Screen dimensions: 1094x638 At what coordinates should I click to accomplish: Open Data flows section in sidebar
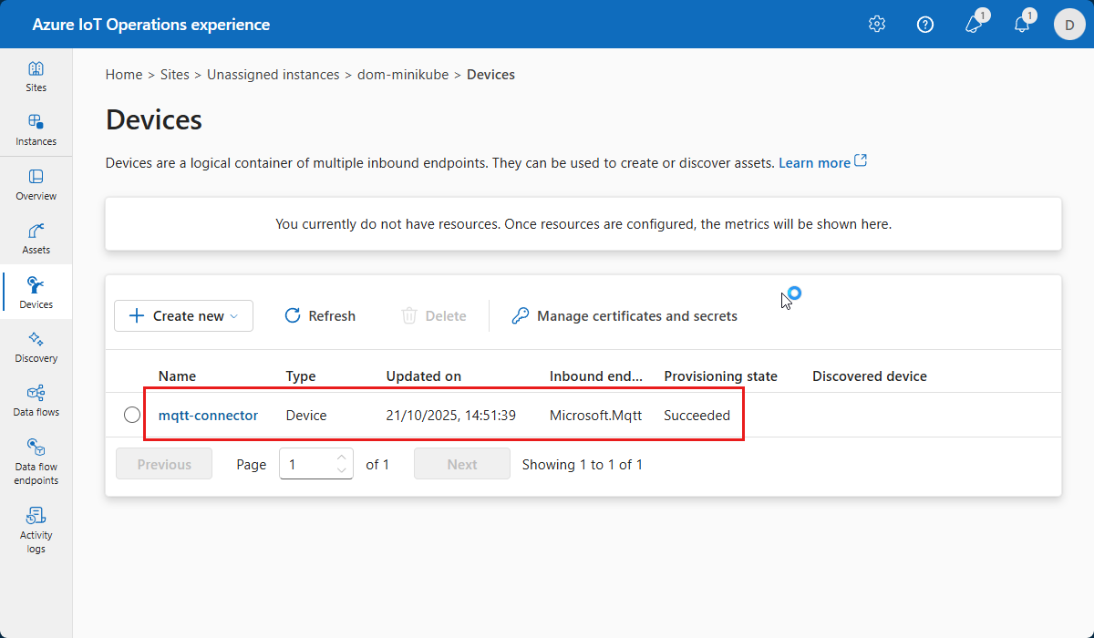36,401
